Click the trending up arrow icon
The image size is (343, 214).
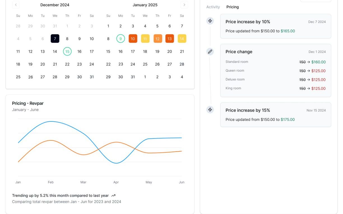[x=113, y=196]
